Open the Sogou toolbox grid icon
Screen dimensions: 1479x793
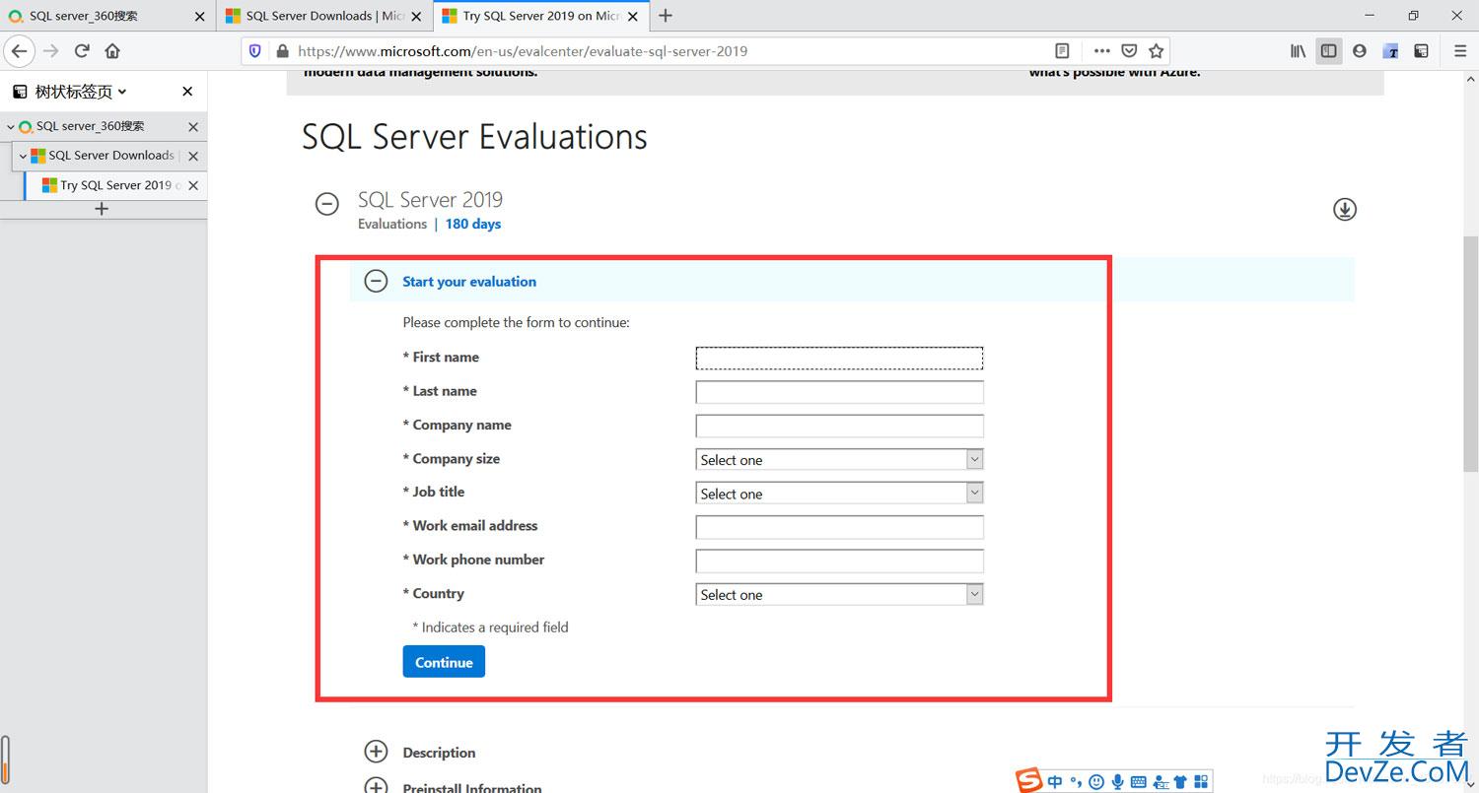click(1201, 781)
